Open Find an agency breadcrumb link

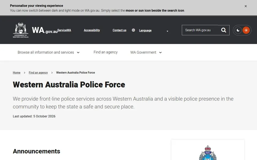click(x=38, y=73)
